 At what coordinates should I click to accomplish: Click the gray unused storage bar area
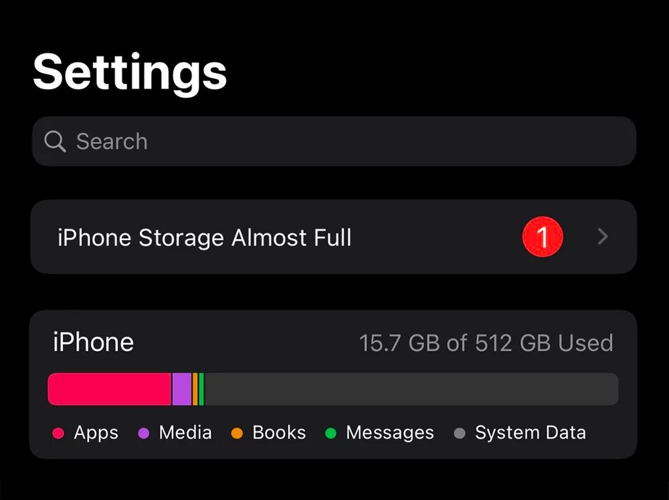[411, 389]
